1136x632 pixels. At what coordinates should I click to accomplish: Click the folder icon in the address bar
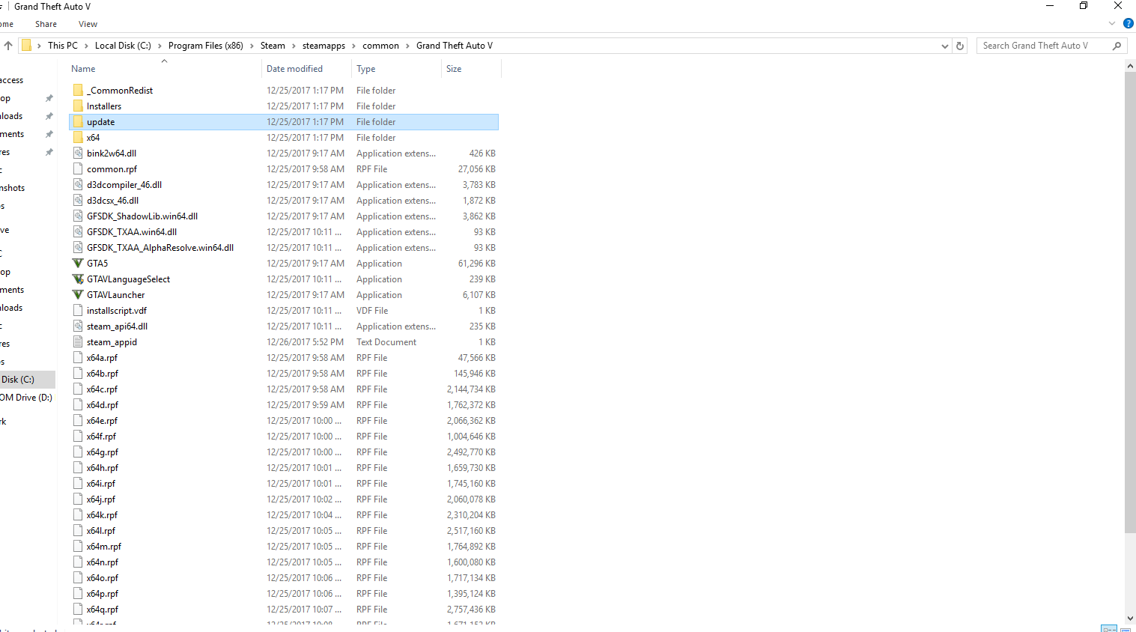(26, 46)
